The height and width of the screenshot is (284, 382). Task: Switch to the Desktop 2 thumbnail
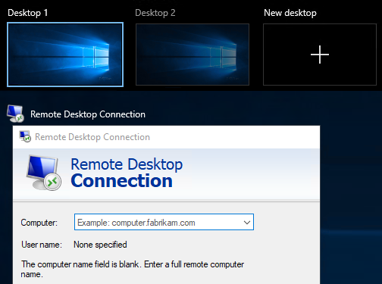[193, 55]
